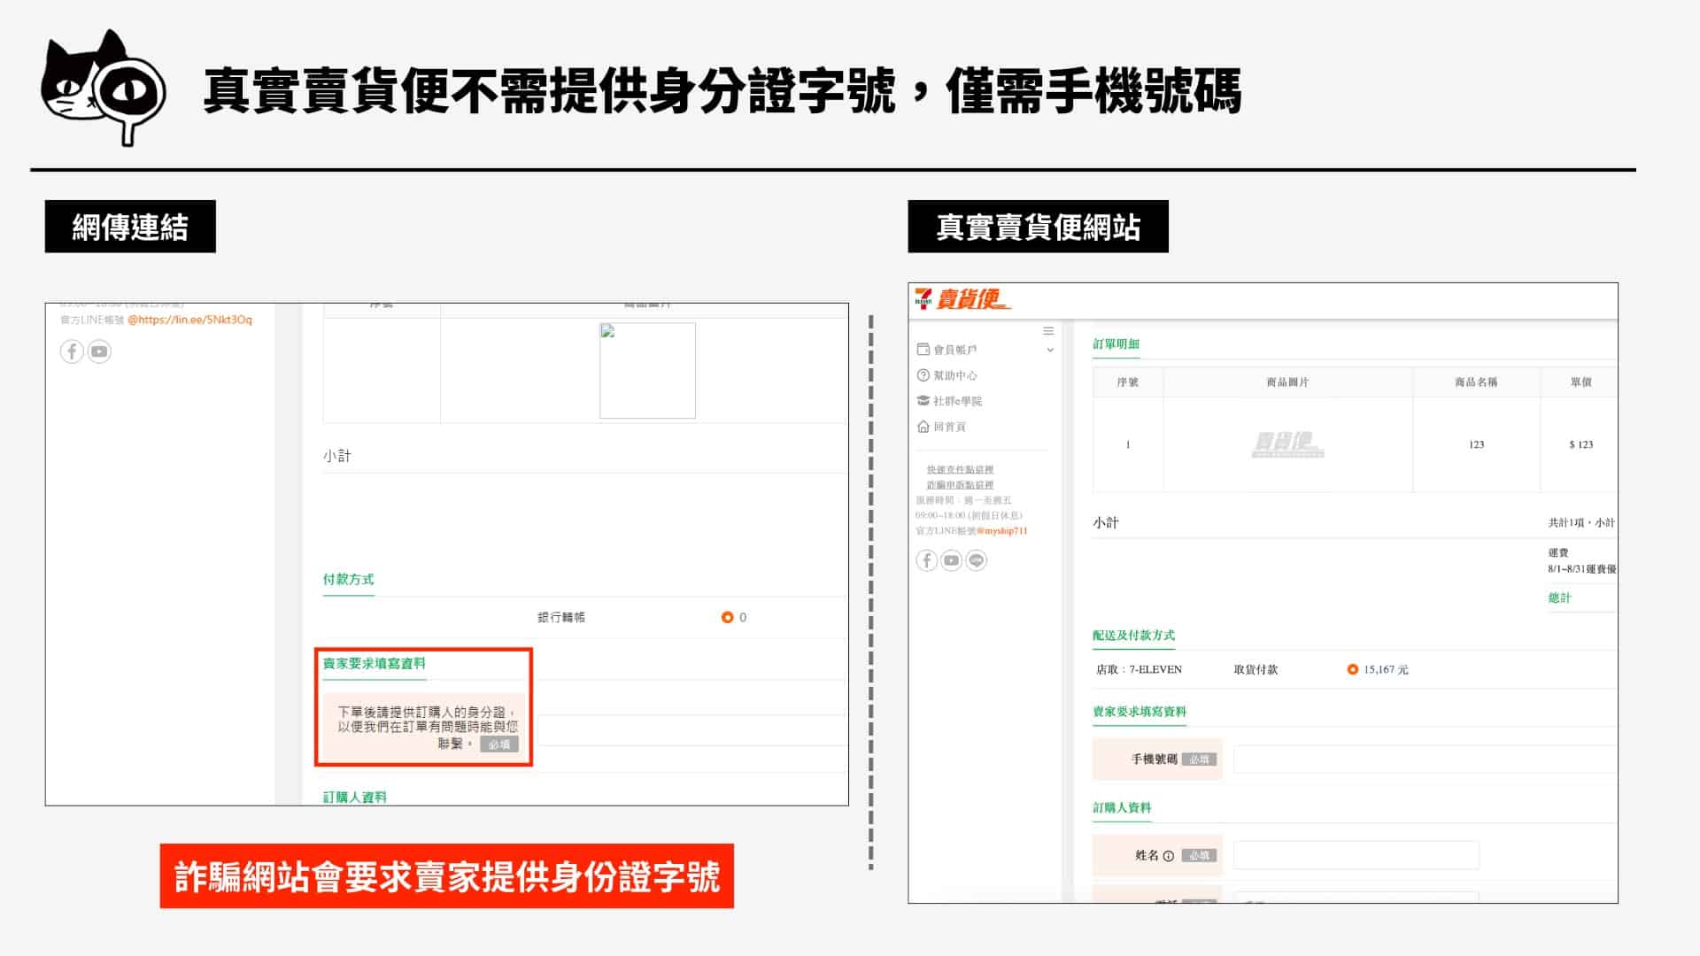Click the cat magnifier logo
Viewport: 1700px width, 956px height.
click(103, 88)
